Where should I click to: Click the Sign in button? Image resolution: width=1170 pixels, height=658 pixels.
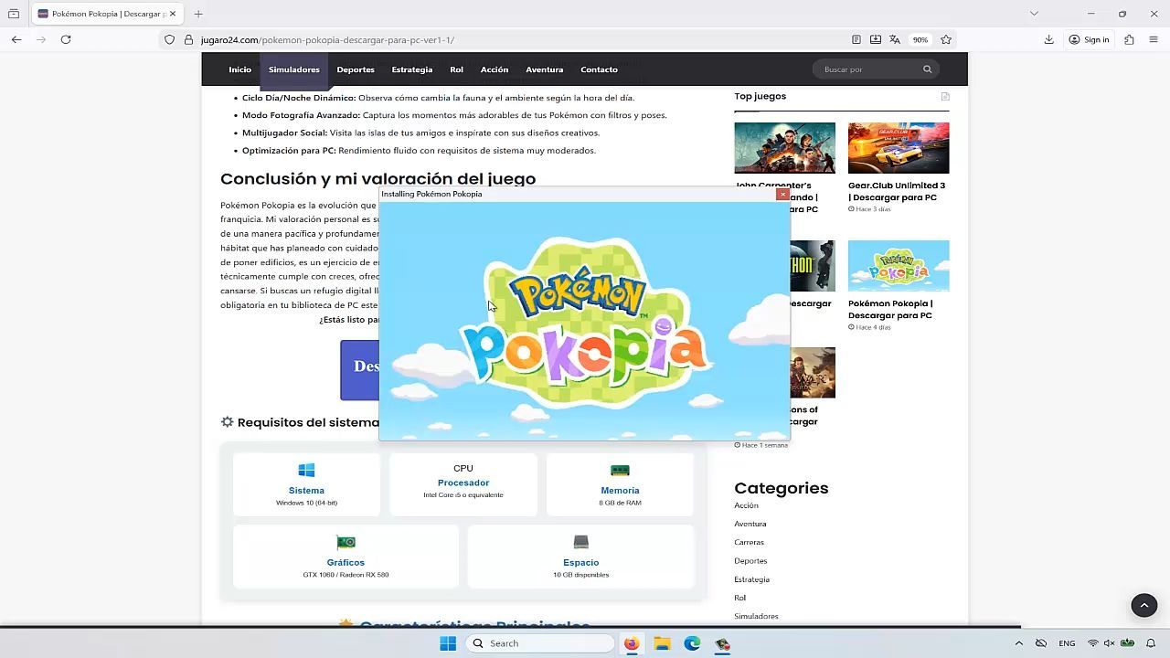[1089, 39]
